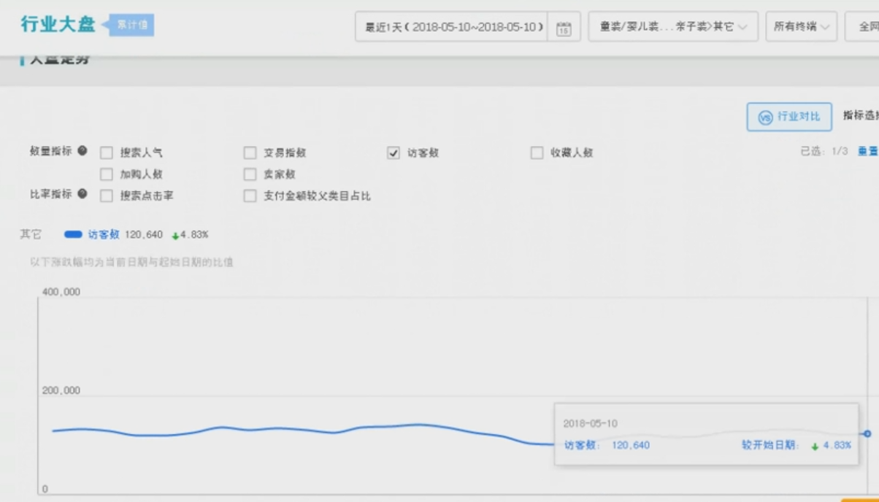The width and height of the screenshot is (879, 502).
Task: Open the calendar icon in date picker
Action: (564, 28)
